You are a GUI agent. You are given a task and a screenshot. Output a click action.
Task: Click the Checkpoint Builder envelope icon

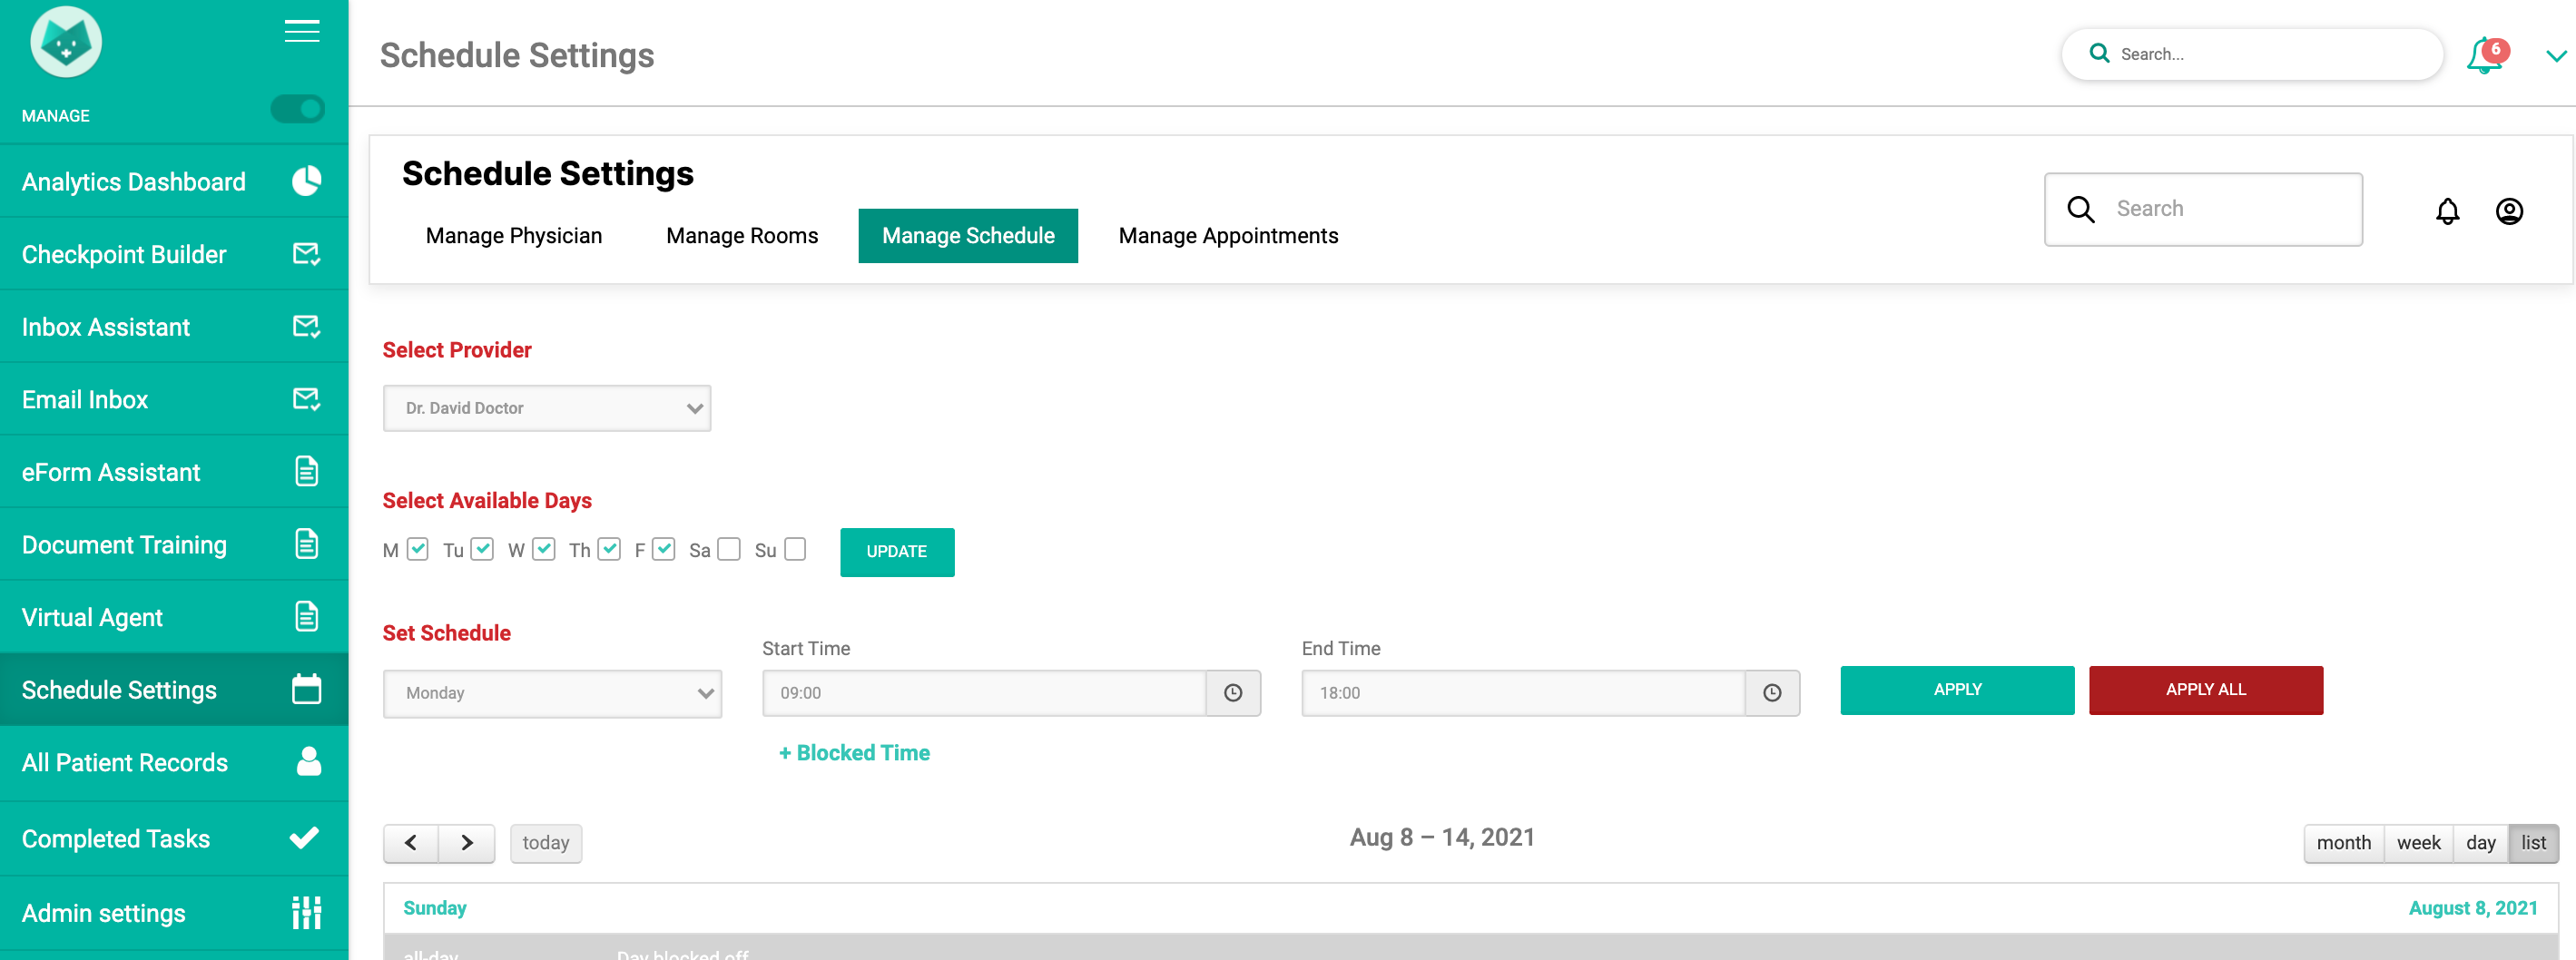click(x=306, y=254)
